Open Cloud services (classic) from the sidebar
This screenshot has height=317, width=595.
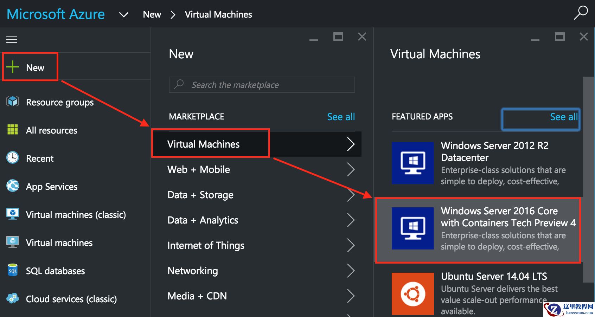click(x=71, y=299)
